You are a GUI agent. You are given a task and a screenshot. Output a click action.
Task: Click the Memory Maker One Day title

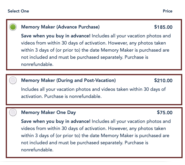pyautogui.click(x=48, y=112)
